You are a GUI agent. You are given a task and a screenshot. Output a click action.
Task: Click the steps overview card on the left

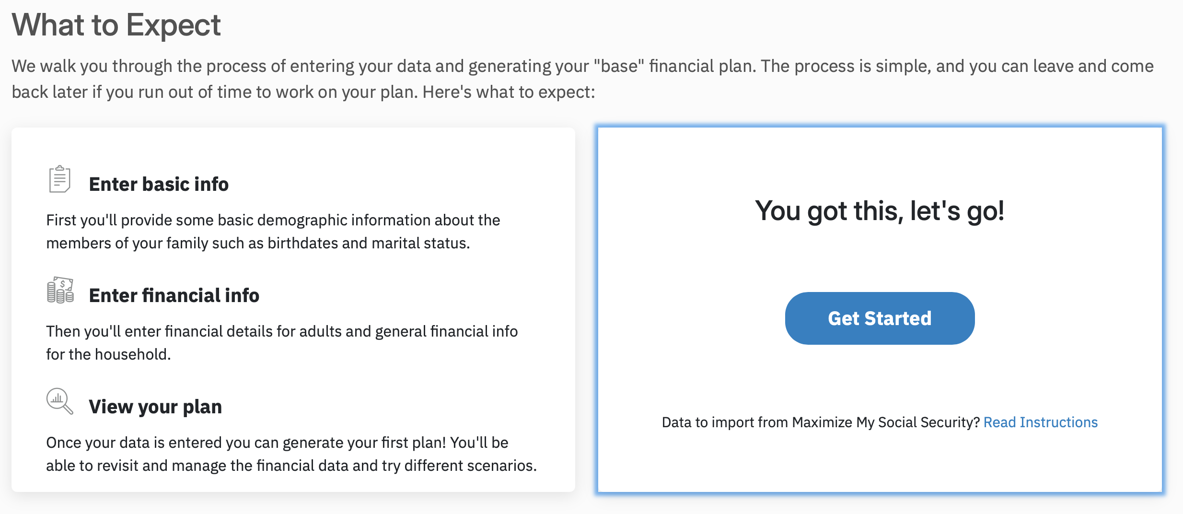(x=293, y=310)
